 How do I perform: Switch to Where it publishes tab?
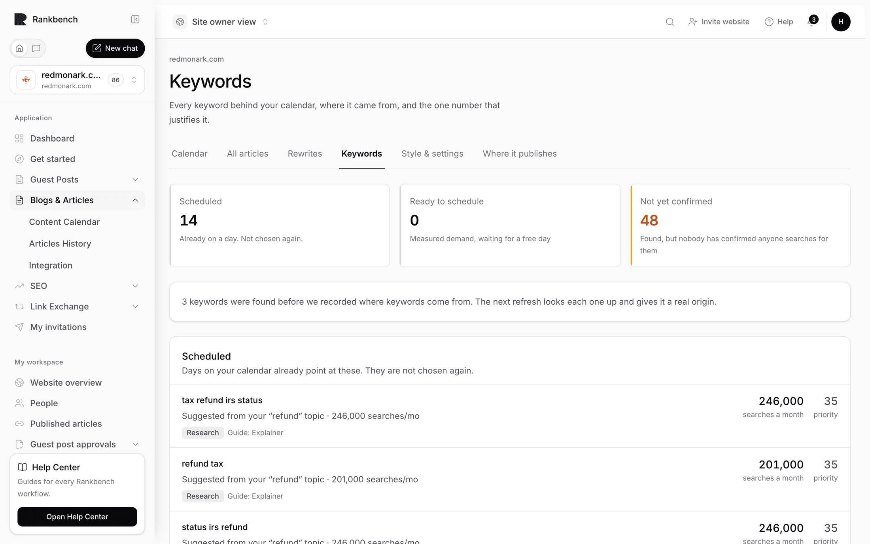point(520,154)
